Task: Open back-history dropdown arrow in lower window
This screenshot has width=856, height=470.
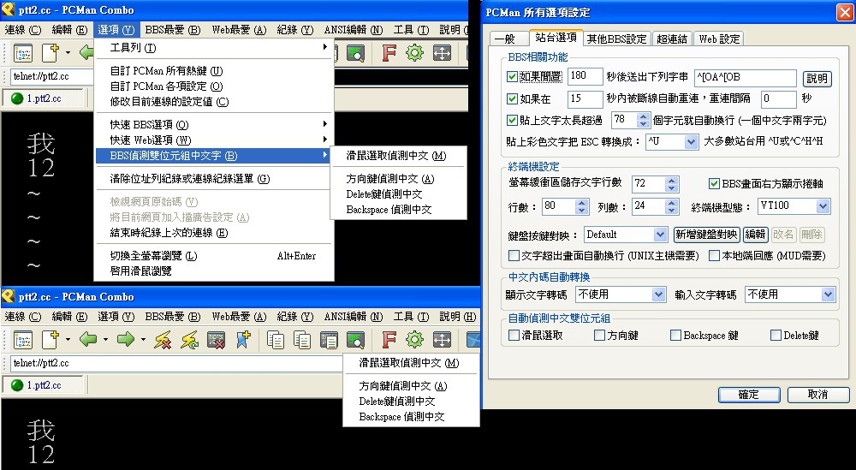Action: (x=105, y=340)
